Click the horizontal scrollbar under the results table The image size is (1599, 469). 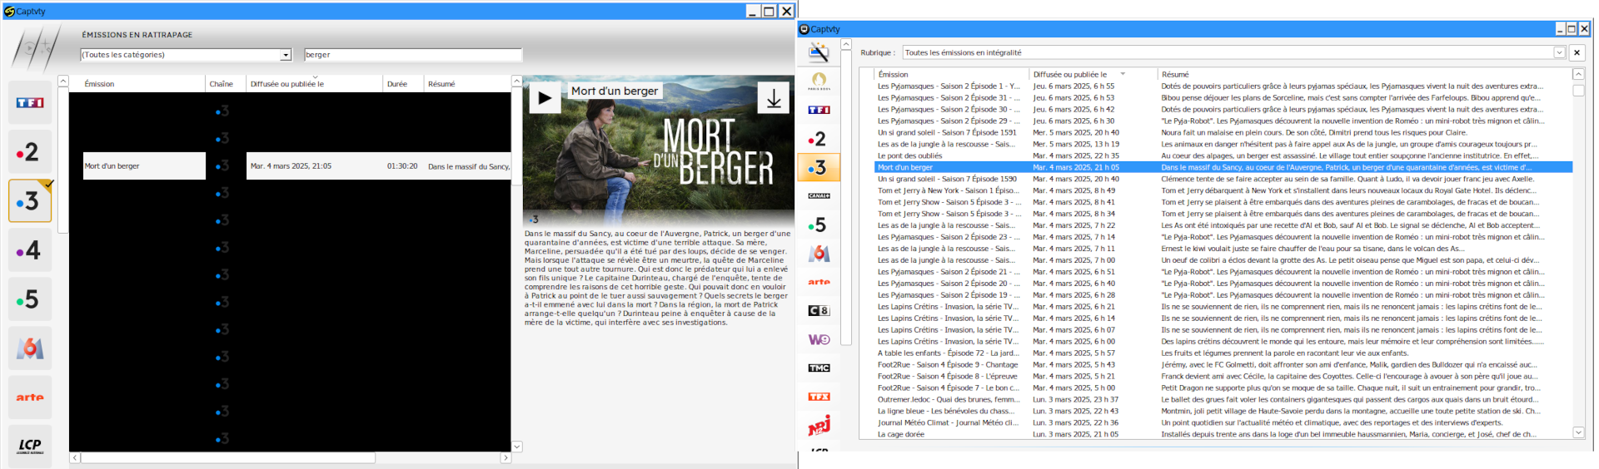[227, 457]
